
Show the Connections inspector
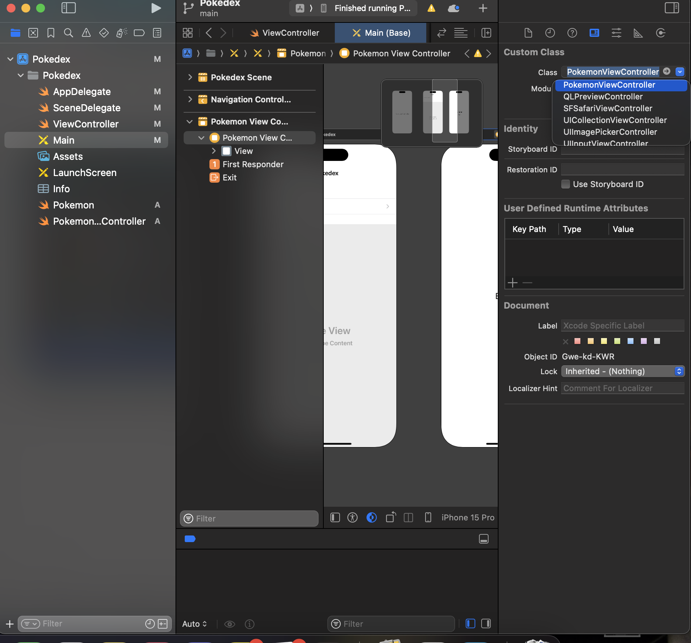pyautogui.click(x=661, y=33)
